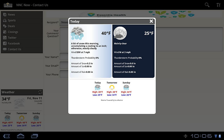Click the Sports balls icon in sidebar
The image size is (224, 140).
[x=5, y=20]
